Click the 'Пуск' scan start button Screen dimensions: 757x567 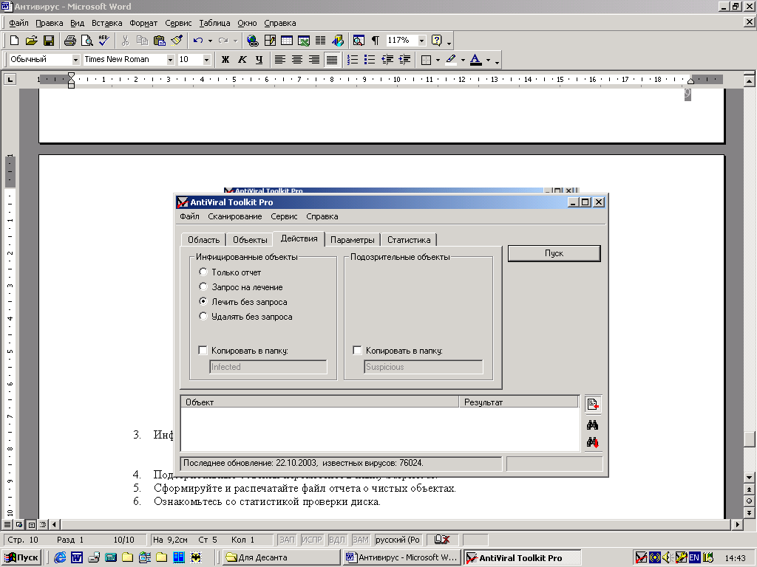coord(554,254)
